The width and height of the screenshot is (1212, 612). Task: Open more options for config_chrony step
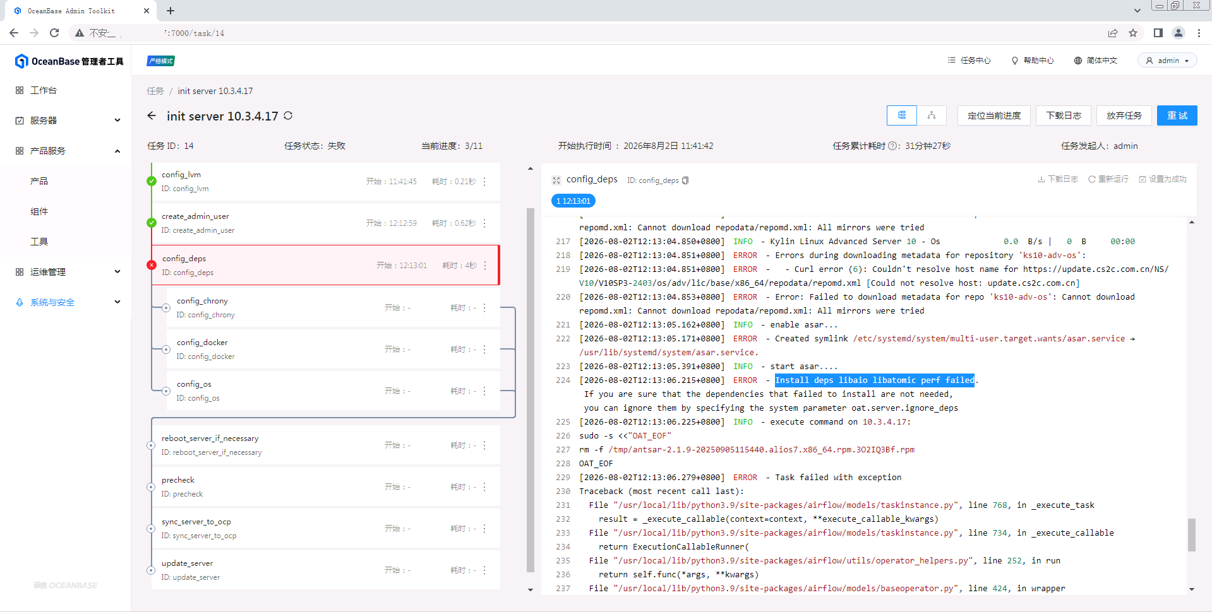tap(484, 308)
